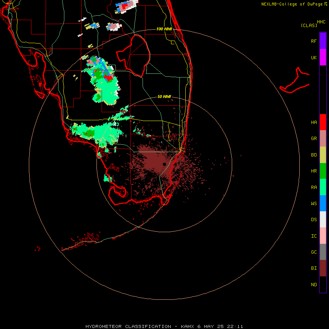Click the IC legend label
This screenshot has height=329, width=329.
coord(314,236)
